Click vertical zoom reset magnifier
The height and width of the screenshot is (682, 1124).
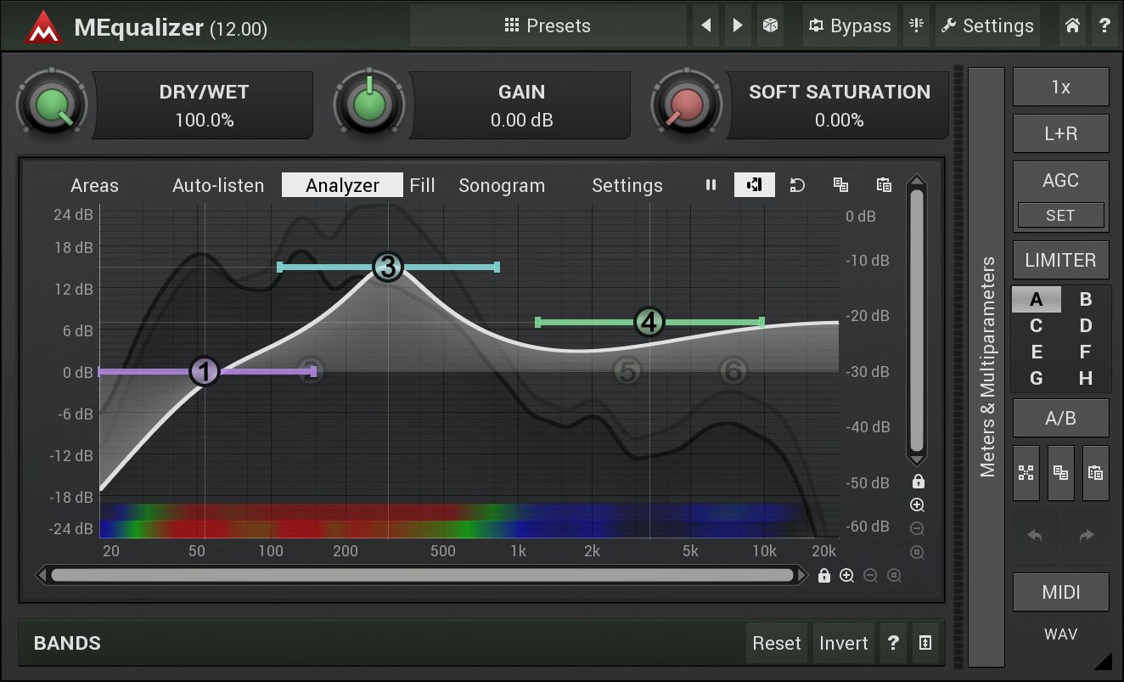(917, 552)
